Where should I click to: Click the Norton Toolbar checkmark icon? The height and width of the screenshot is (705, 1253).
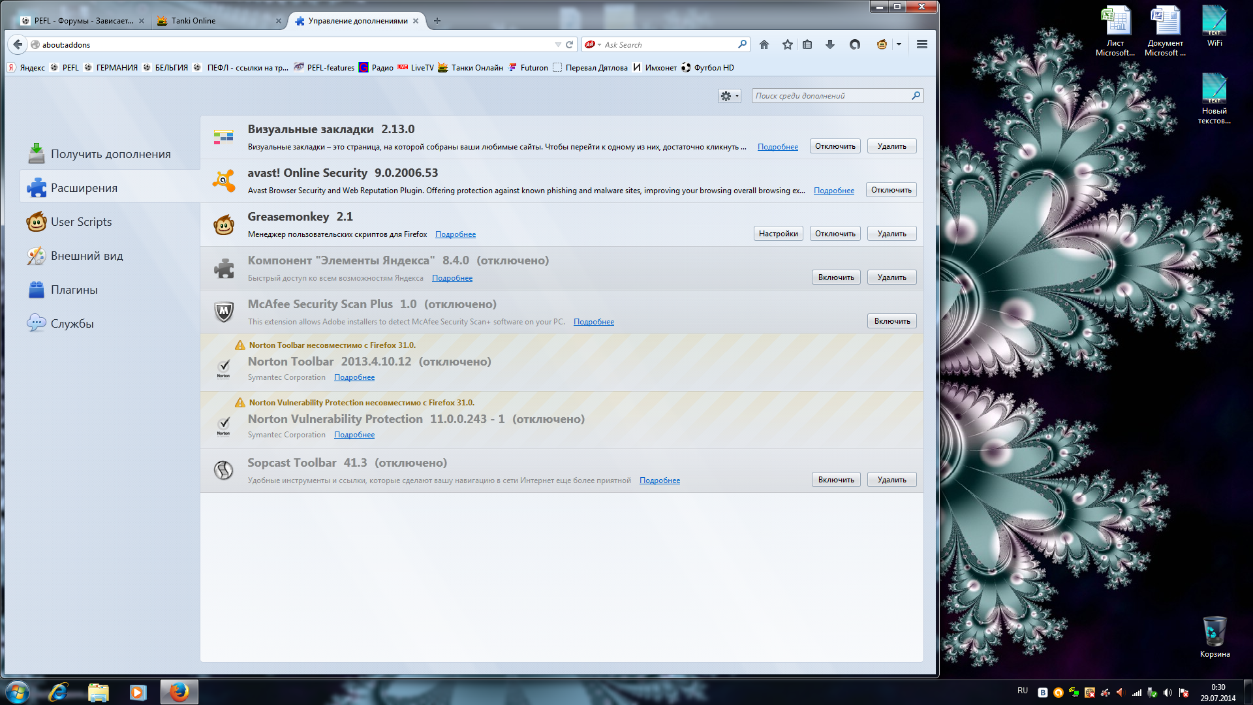(x=223, y=368)
